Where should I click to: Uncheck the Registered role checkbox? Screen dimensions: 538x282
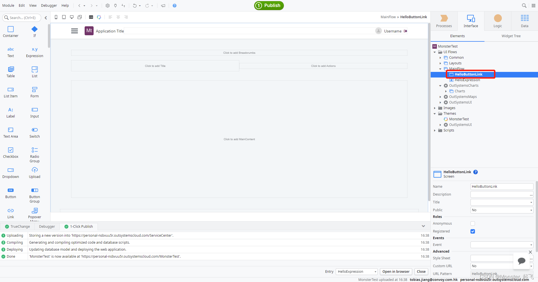473,231
